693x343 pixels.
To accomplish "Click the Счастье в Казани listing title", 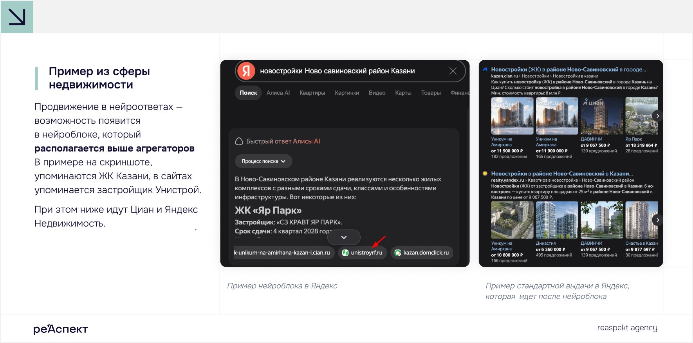I will (x=642, y=243).
